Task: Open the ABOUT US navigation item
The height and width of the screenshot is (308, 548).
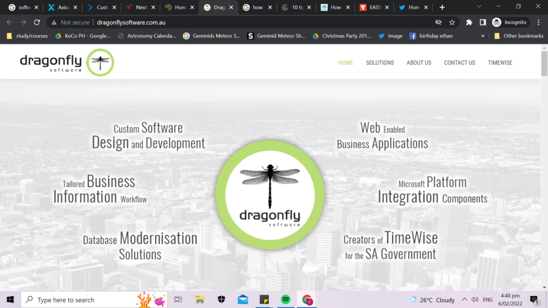Action: coord(418,63)
